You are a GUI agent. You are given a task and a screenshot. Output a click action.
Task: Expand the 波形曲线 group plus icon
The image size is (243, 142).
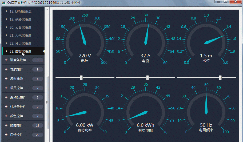click(6, 78)
